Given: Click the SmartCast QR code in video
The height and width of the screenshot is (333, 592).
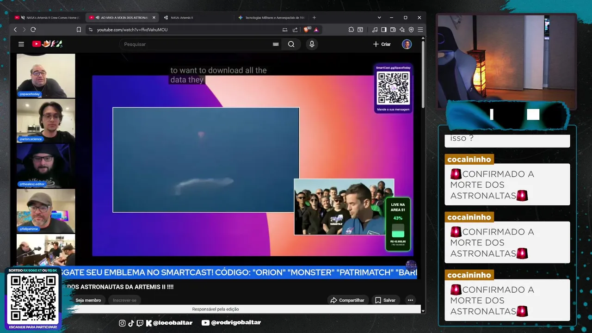Looking at the screenshot, I should [x=393, y=88].
